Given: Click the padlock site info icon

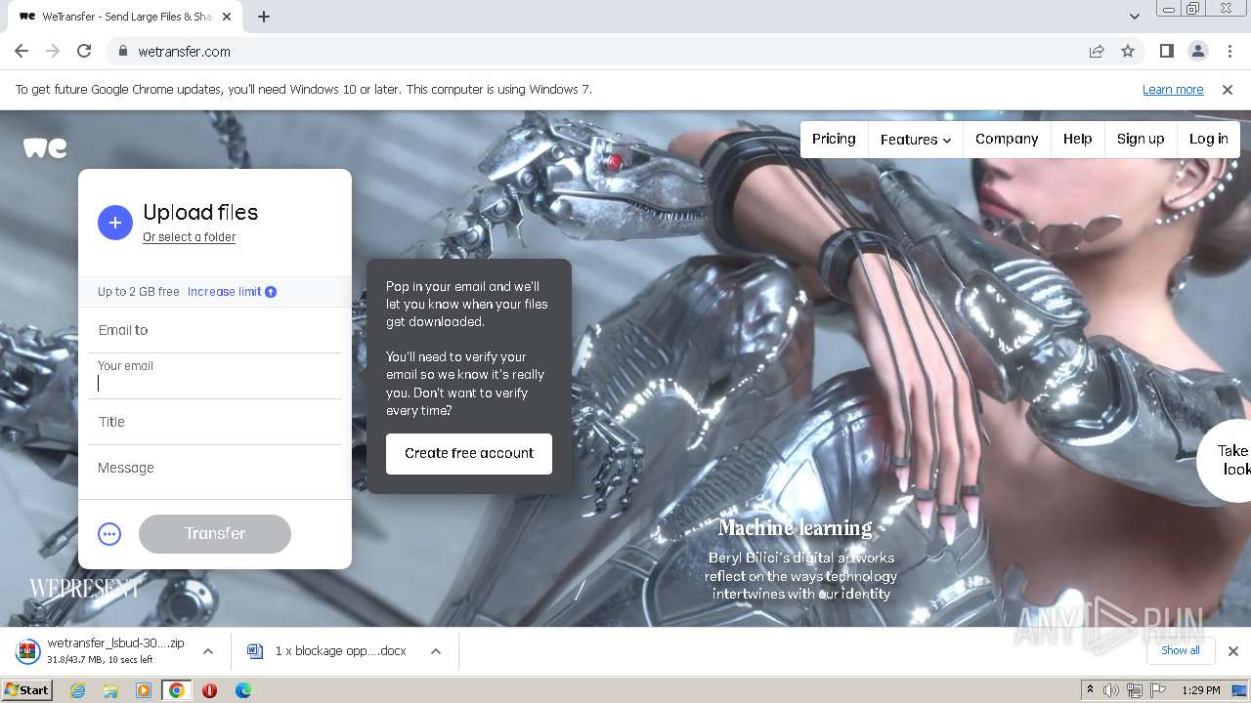Looking at the screenshot, I should coord(122,52).
